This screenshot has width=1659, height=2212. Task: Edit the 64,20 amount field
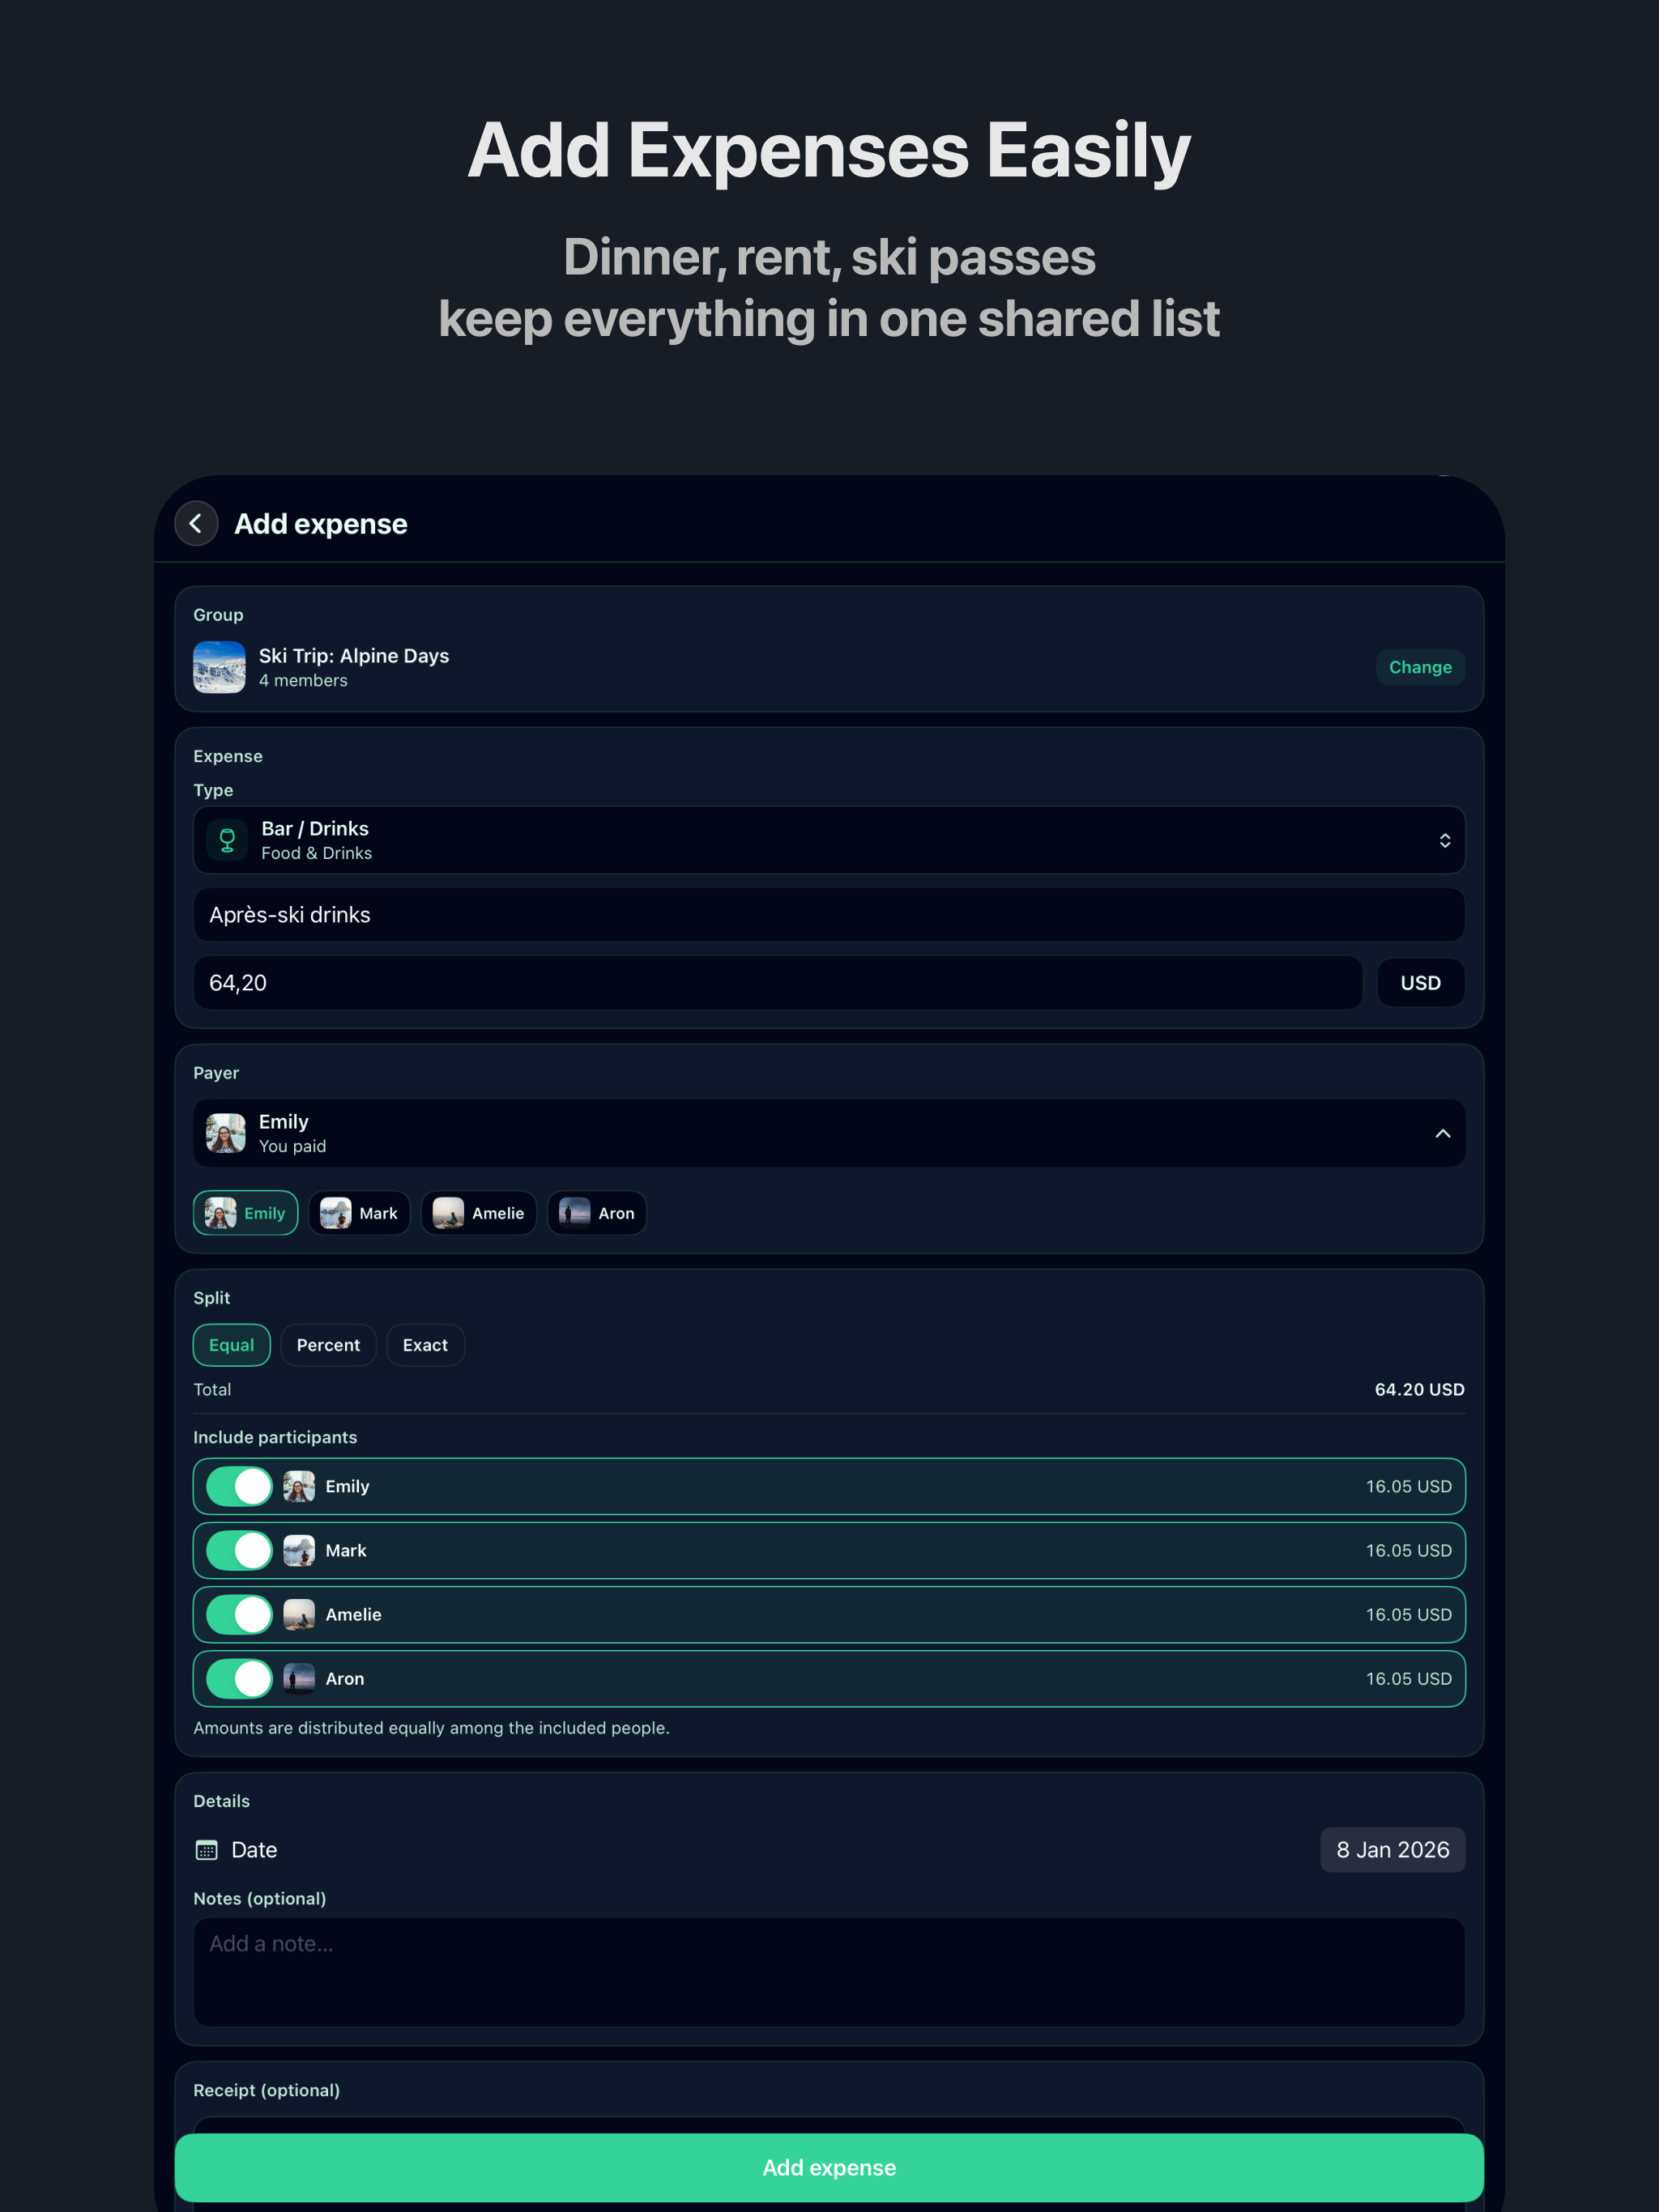point(778,983)
